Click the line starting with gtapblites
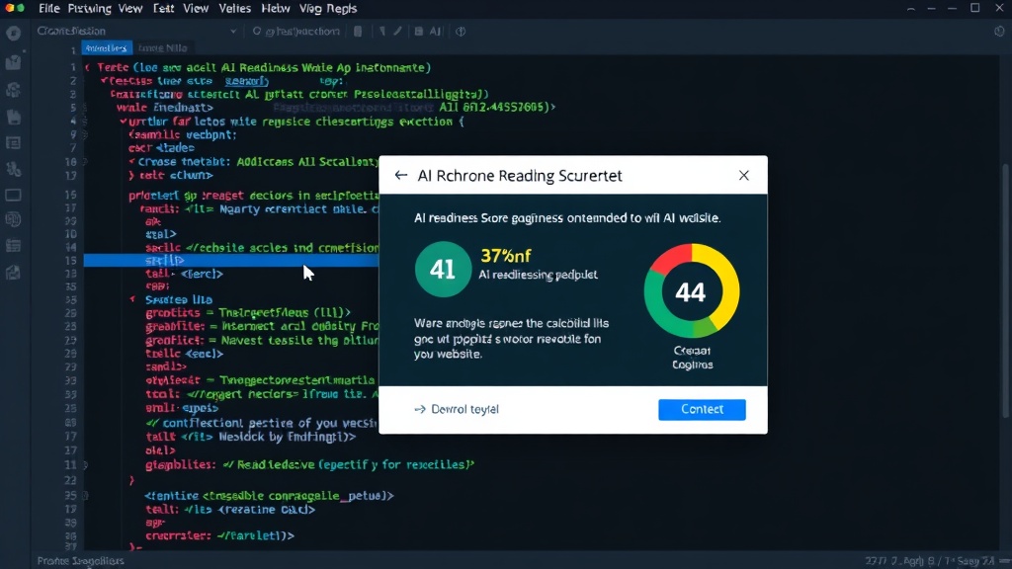The height and width of the screenshot is (569, 1012). [309, 464]
